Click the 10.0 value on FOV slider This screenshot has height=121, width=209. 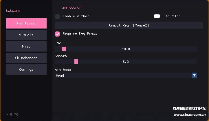tap(126, 49)
